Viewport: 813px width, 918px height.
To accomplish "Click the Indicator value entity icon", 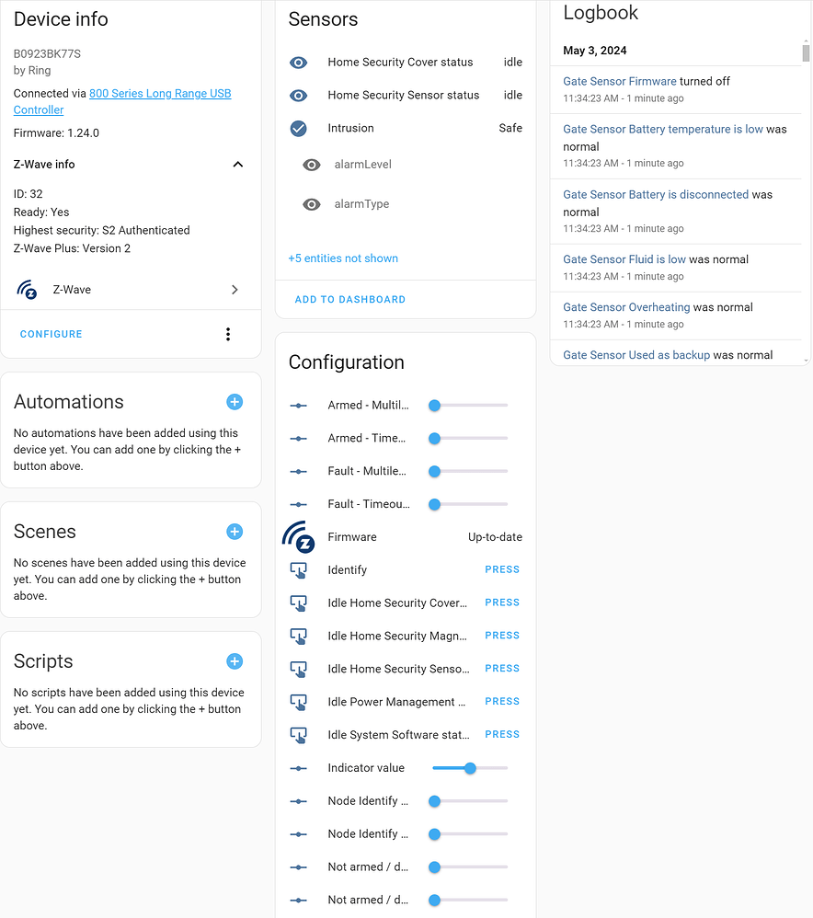I will pyautogui.click(x=298, y=767).
